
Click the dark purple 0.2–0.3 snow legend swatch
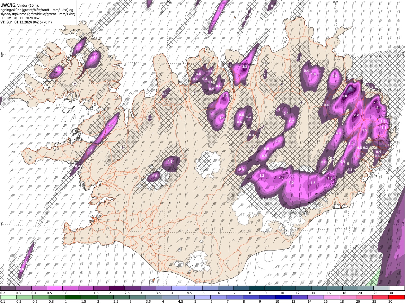(x=8, y=288)
